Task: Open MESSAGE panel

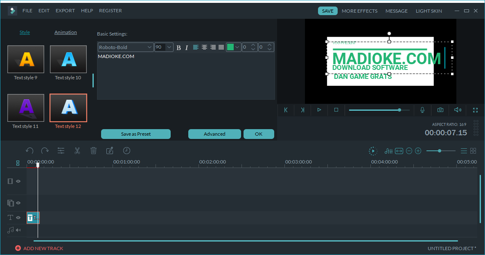Action: click(x=396, y=11)
